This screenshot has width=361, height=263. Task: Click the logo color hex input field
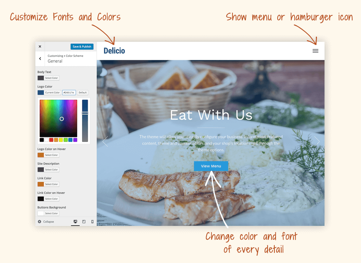pyautogui.click(x=69, y=93)
